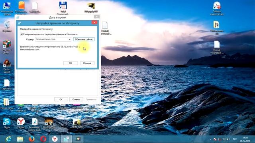Launch Opera from the taskbar
The image size is (255, 143).
pyautogui.click(x=43, y=139)
